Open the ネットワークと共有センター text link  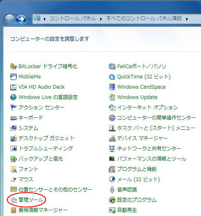(149, 149)
